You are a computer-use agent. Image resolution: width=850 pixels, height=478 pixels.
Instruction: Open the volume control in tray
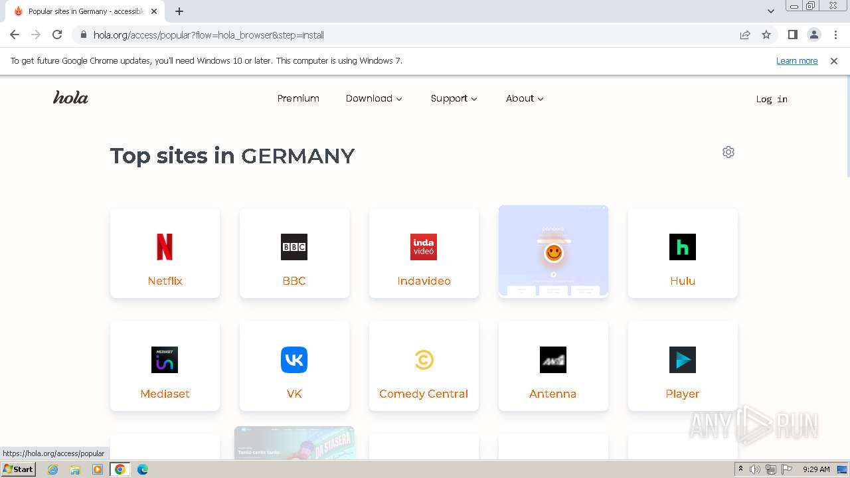(755, 469)
